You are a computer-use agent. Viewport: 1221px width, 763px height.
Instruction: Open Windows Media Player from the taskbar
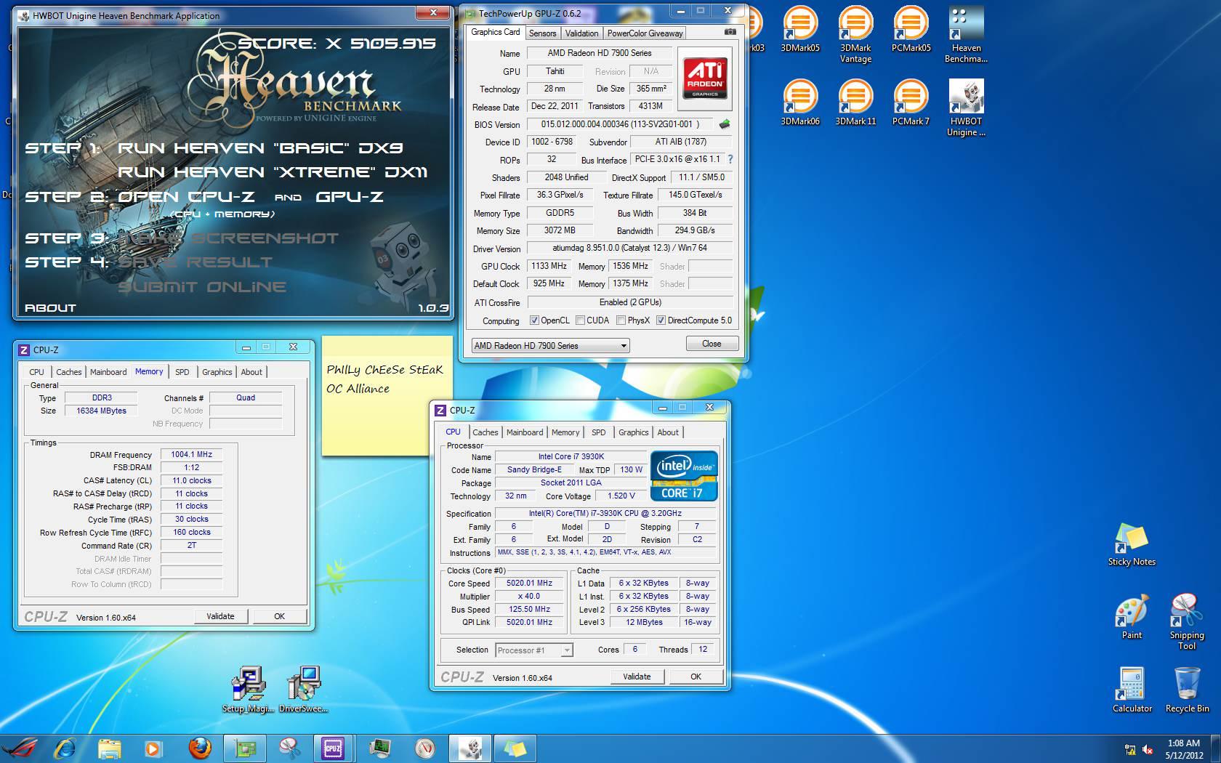pos(153,748)
